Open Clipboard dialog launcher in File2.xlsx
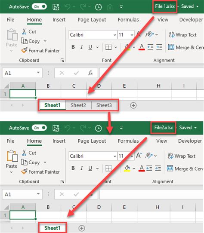 tap(62, 181)
